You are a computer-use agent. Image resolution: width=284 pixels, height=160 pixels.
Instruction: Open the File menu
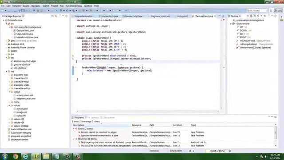coord(3,6)
